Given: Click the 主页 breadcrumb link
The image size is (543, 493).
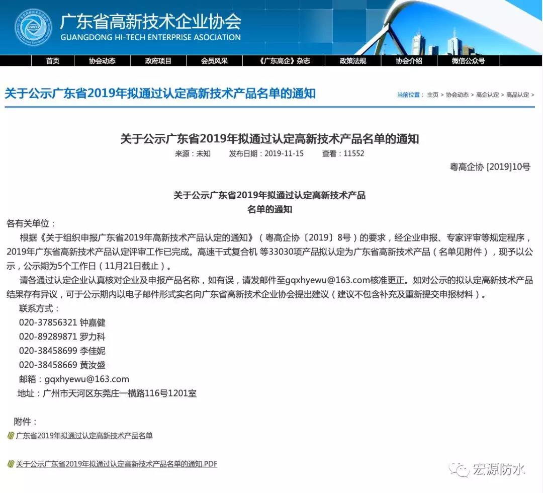Looking at the screenshot, I should [x=432, y=95].
